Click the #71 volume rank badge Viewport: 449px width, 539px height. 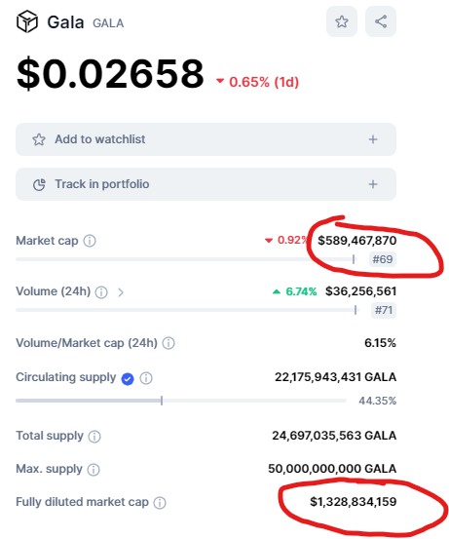coord(384,310)
